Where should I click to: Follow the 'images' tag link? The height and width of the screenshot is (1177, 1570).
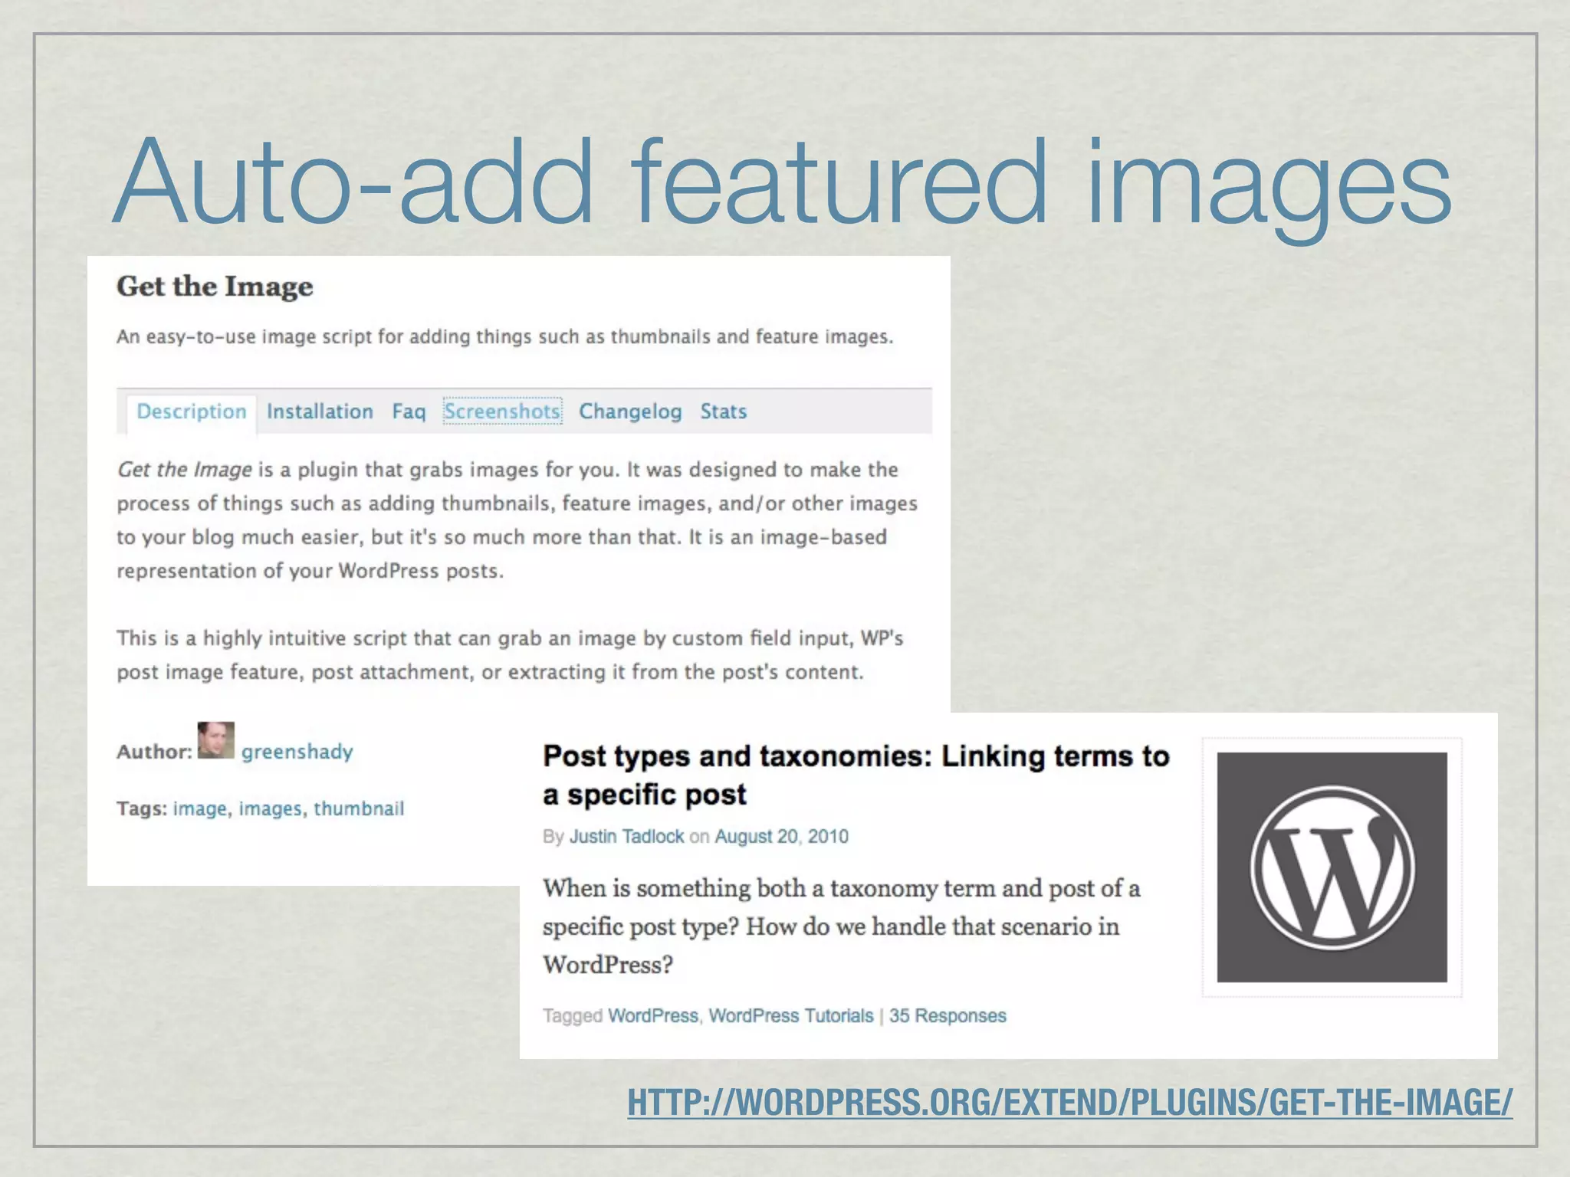coord(271,808)
